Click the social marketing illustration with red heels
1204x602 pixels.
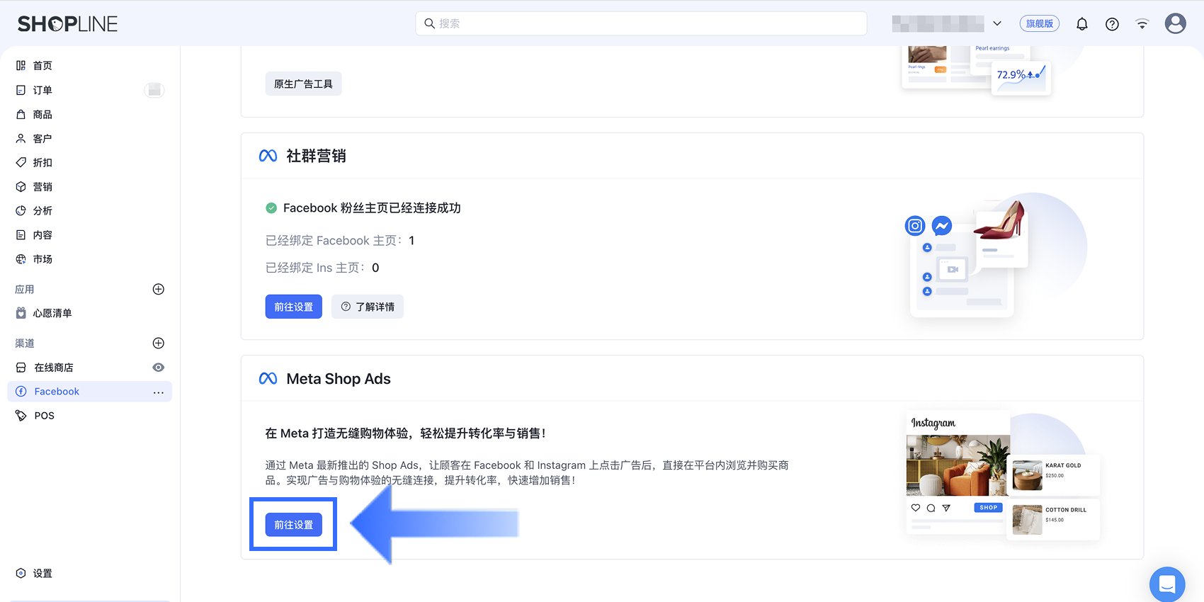[996, 256]
